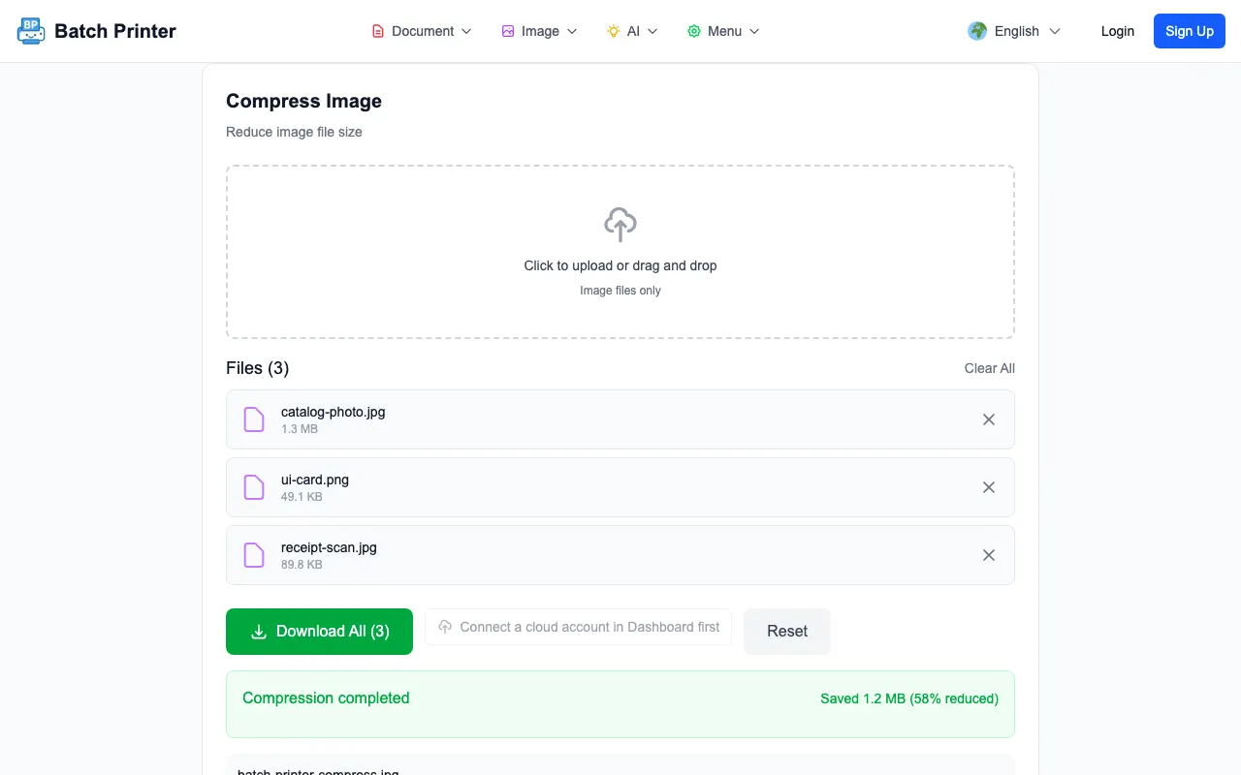Click the Download All (3) button
The width and height of the screenshot is (1241, 775).
click(319, 632)
